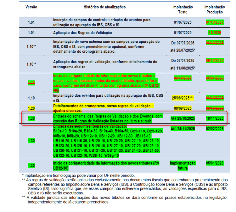Click version '1.30' beside 'Implementação futura' row
This screenshot has width=236, height=212.
pyautogui.click(x=31, y=166)
